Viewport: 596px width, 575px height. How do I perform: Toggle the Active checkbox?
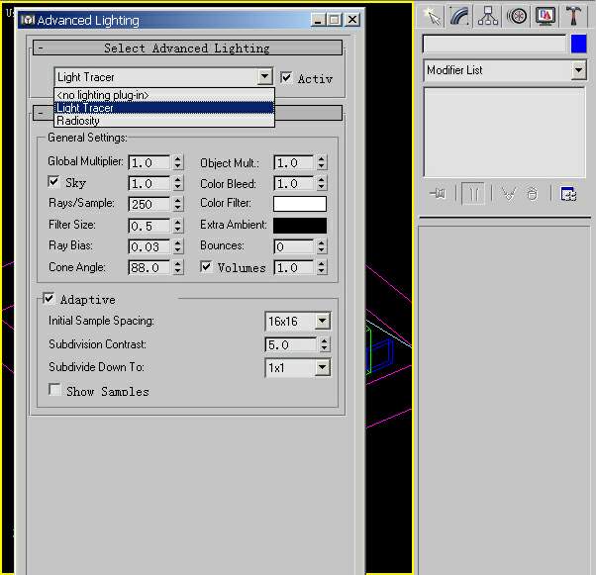pos(286,78)
